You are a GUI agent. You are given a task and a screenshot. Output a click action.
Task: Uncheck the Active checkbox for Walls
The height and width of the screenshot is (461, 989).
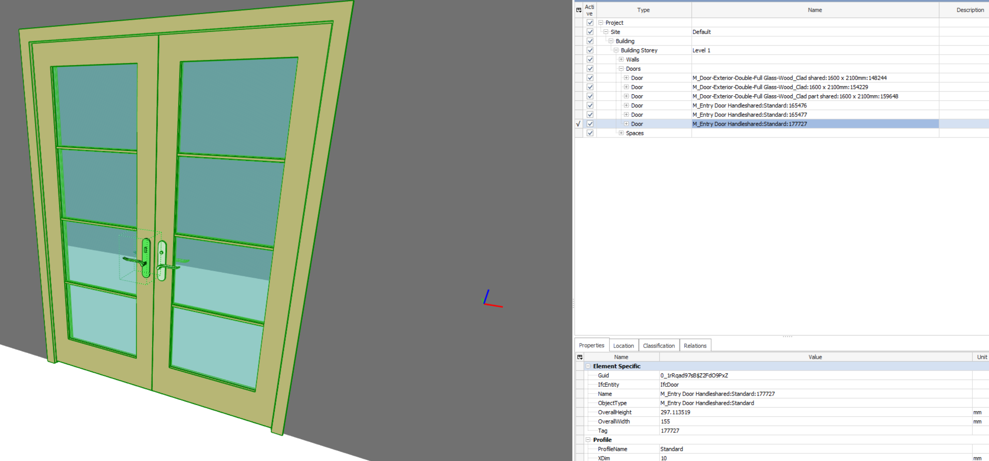tap(590, 59)
